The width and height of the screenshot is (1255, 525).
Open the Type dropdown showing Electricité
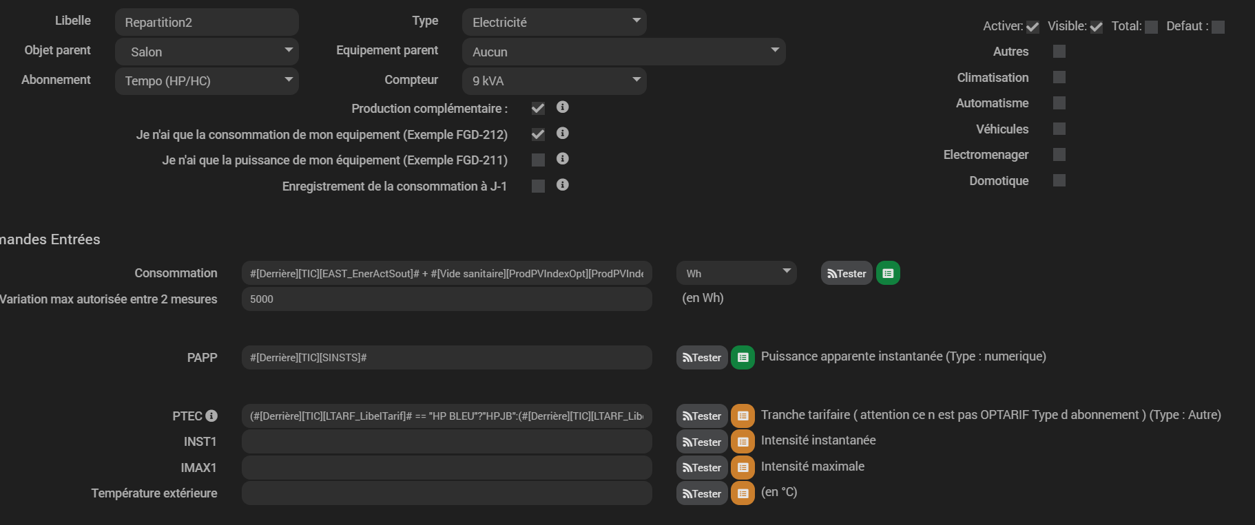pyautogui.click(x=554, y=22)
